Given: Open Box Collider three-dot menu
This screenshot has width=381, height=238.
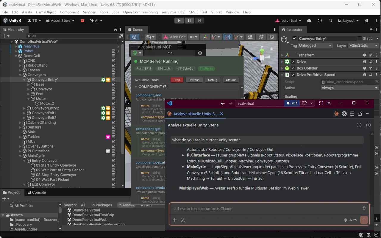Looking at the screenshot, I should coord(376,68).
